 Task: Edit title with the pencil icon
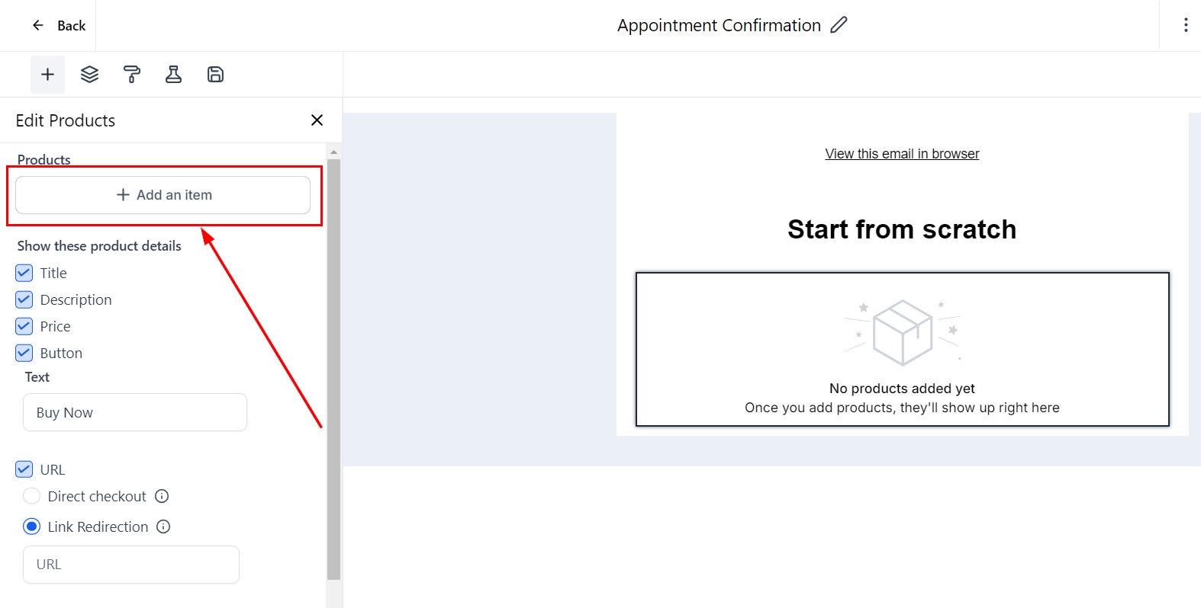(x=839, y=25)
